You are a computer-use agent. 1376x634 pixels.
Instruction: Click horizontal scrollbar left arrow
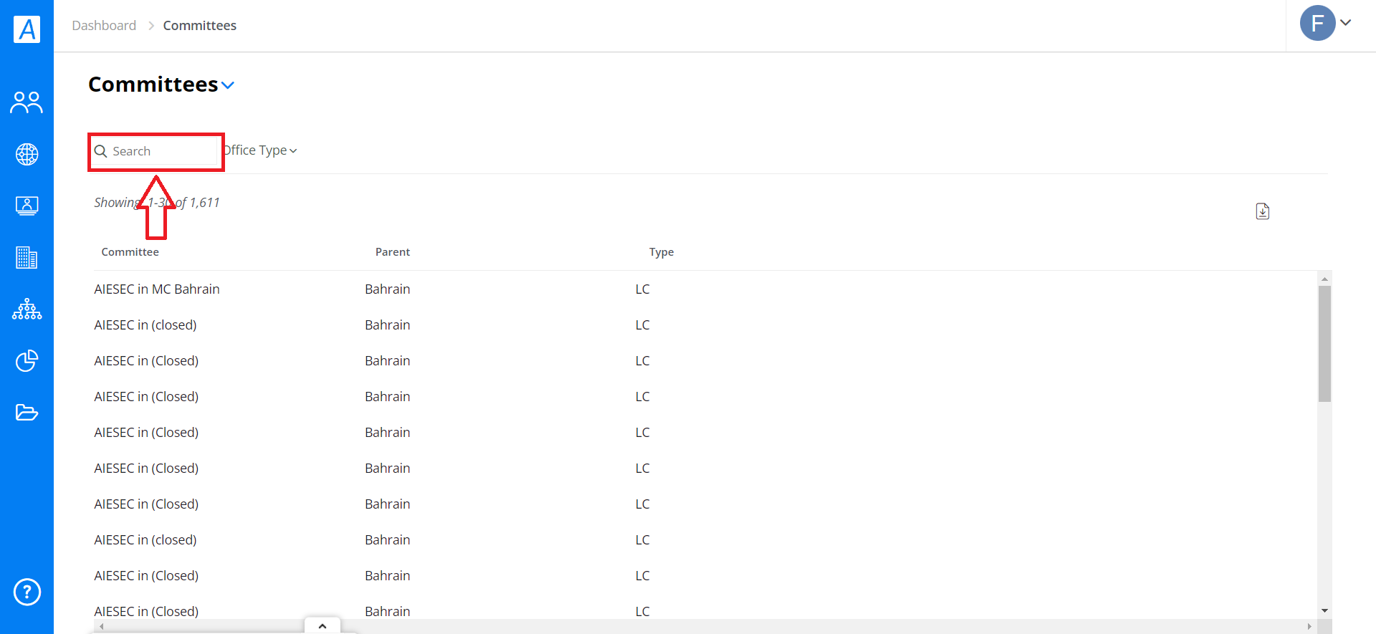click(102, 626)
